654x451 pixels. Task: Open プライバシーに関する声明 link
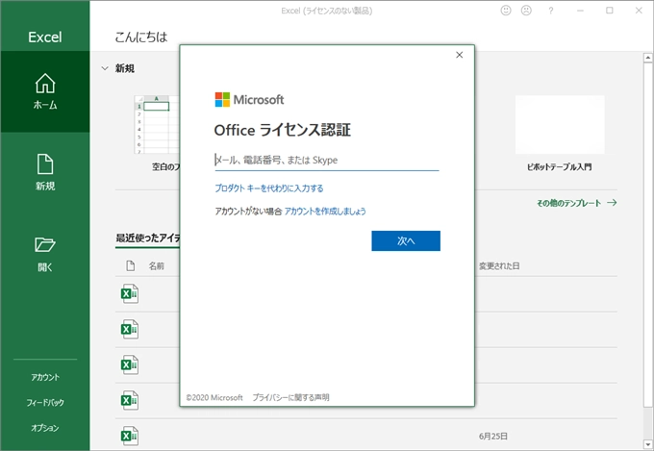coord(290,397)
